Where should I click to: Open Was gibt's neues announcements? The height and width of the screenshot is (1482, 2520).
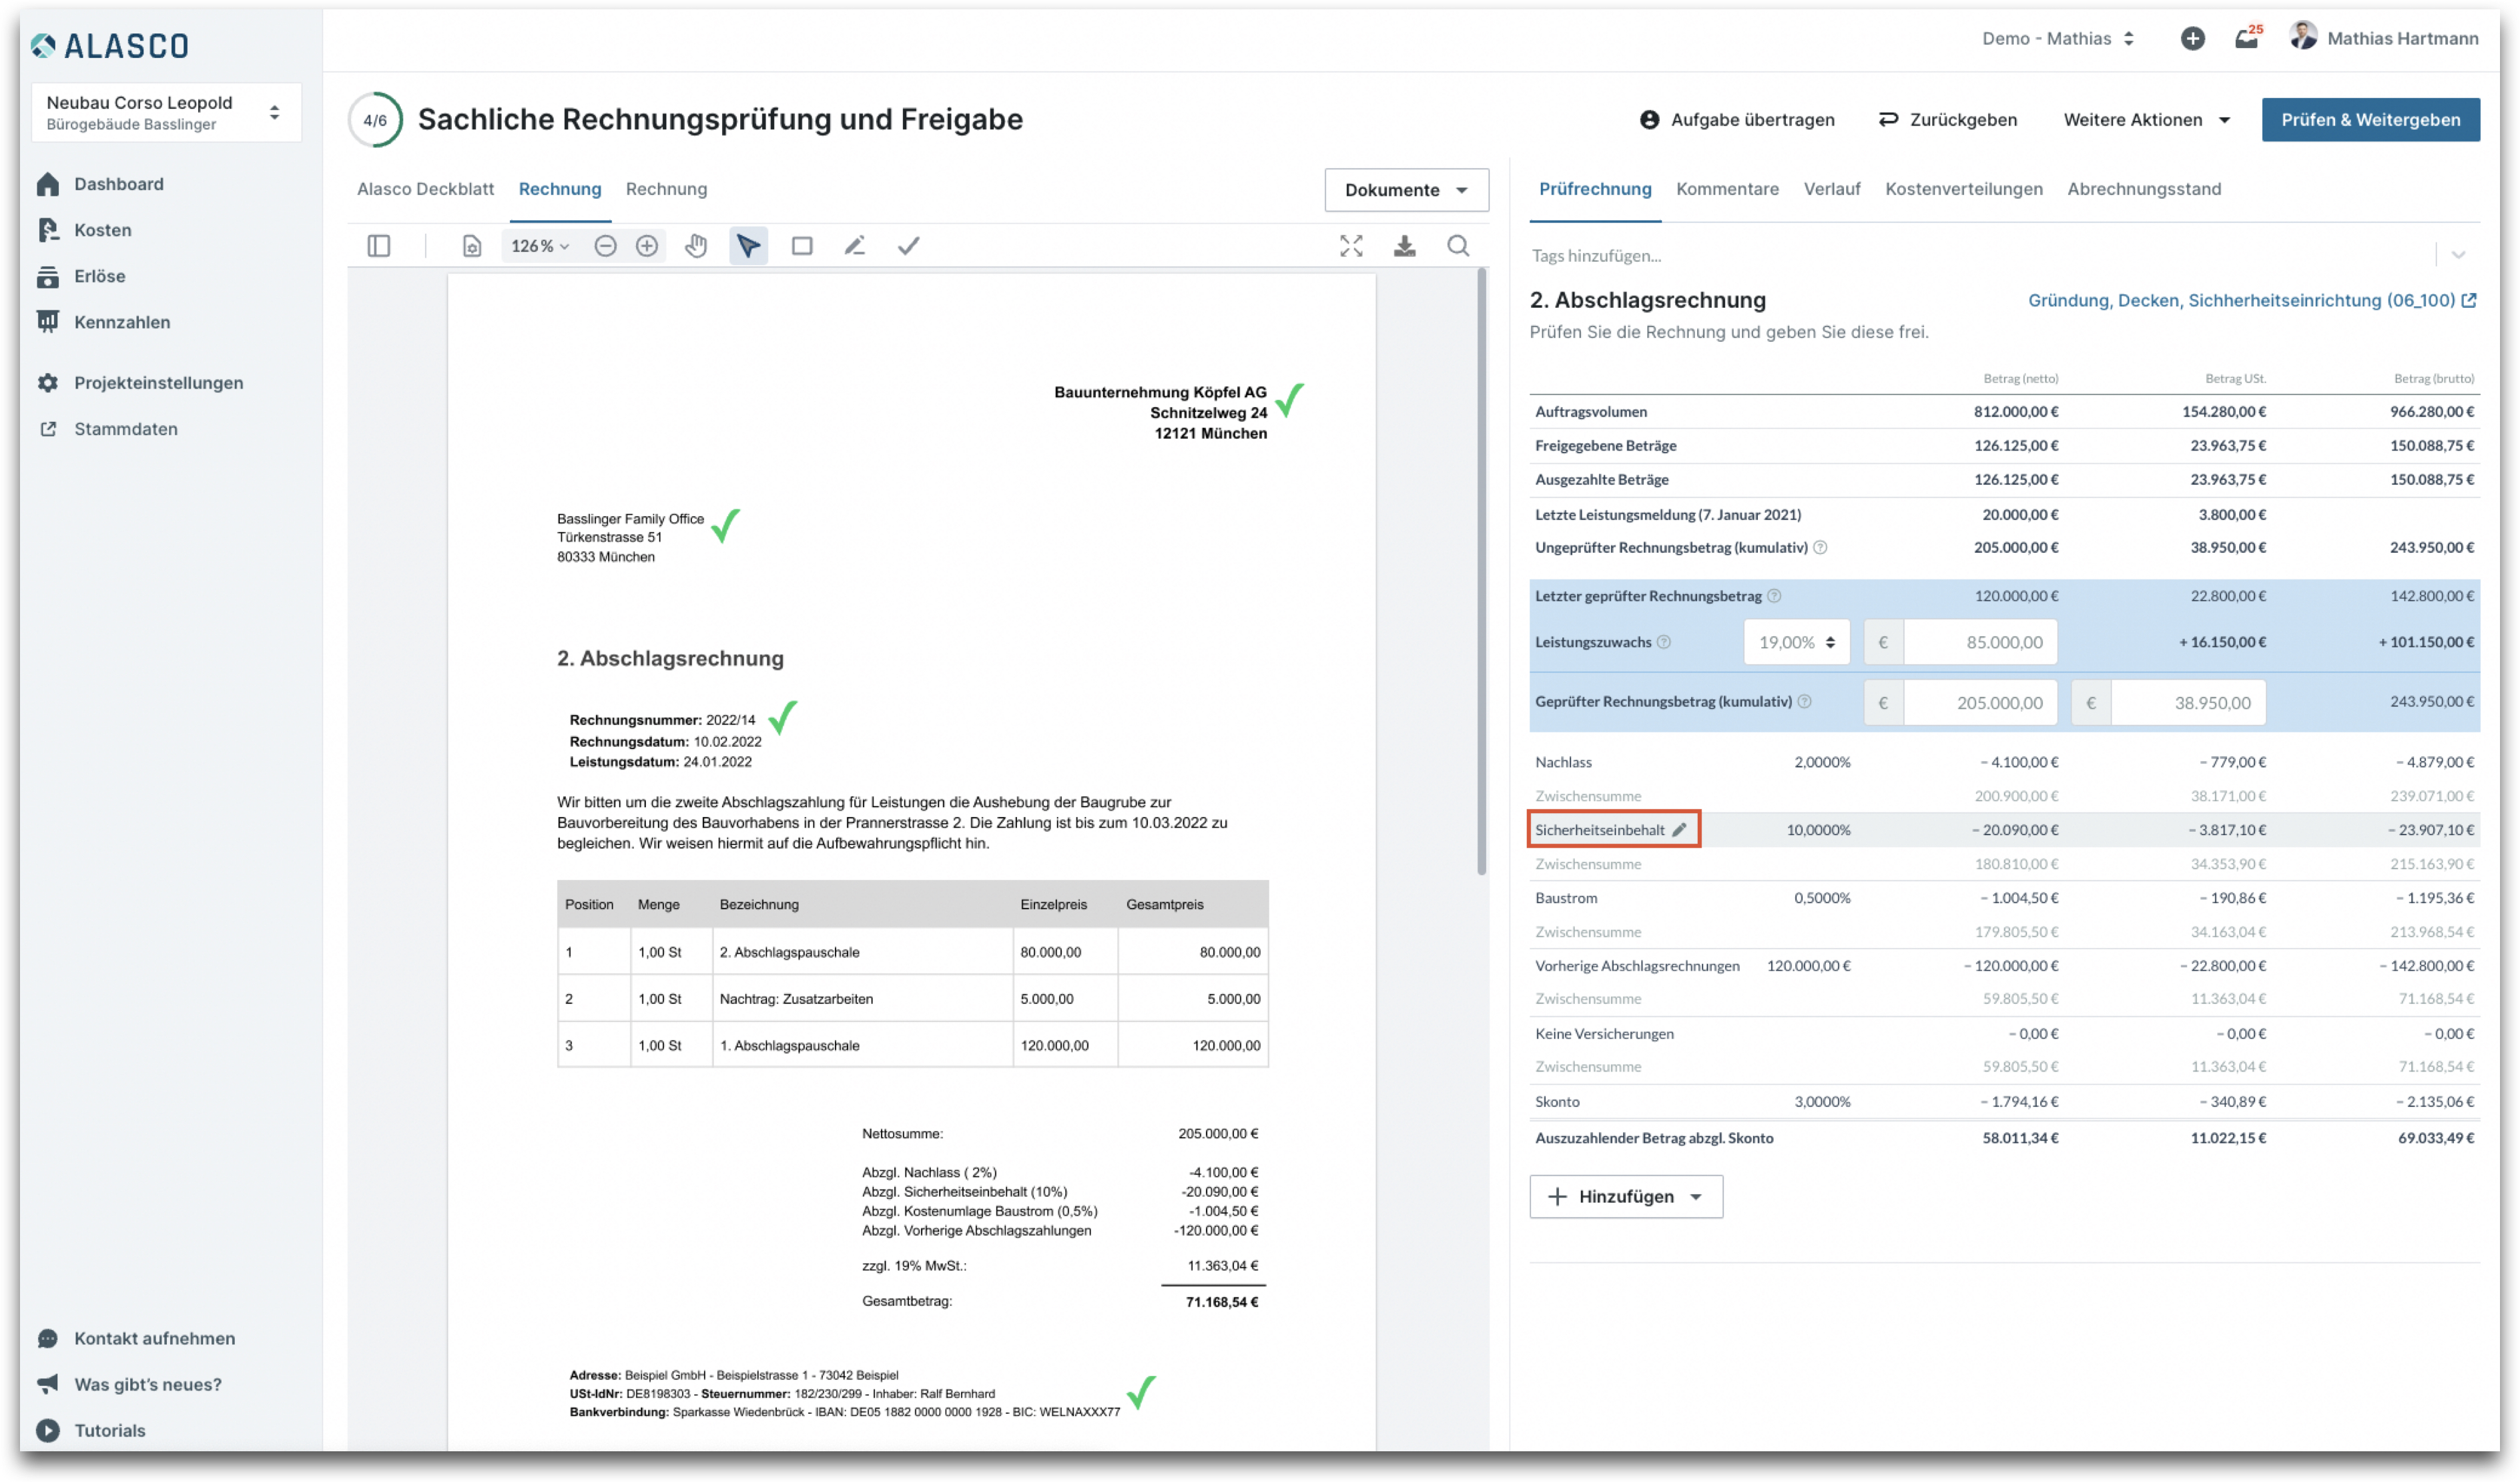(129, 1384)
